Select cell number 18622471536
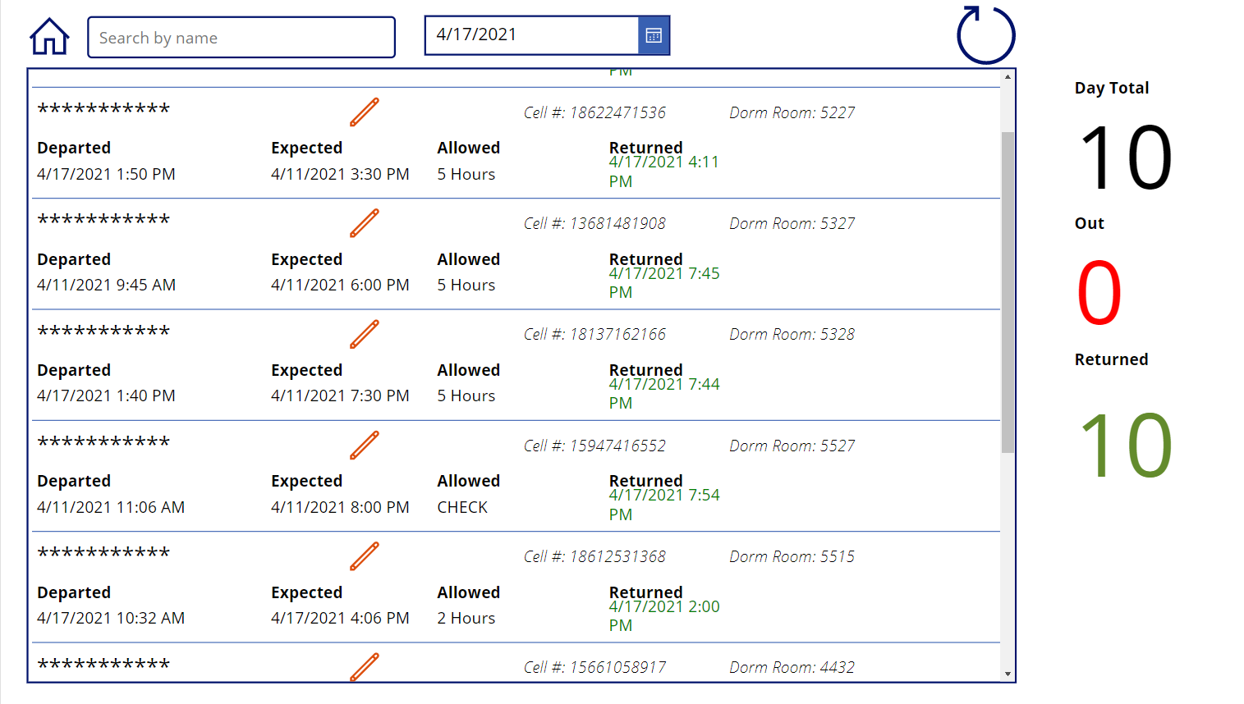The width and height of the screenshot is (1244, 704). coord(595,112)
